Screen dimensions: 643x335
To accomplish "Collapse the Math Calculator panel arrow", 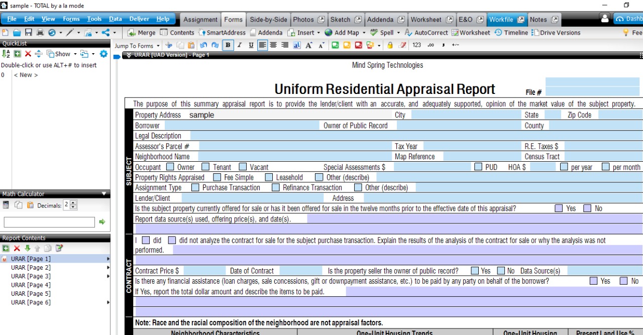I will coord(104,194).
